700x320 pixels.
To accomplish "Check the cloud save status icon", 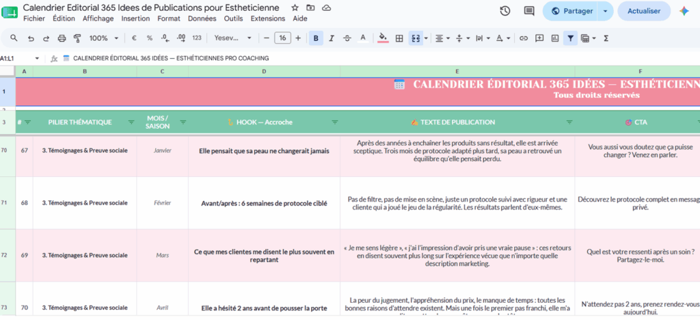I will (x=326, y=8).
